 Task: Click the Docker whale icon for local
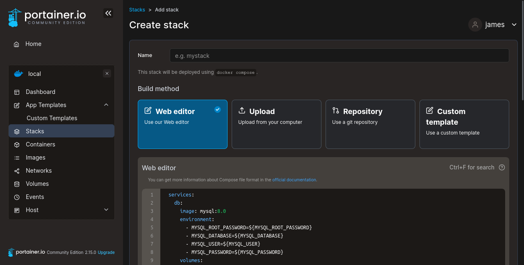coord(18,74)
